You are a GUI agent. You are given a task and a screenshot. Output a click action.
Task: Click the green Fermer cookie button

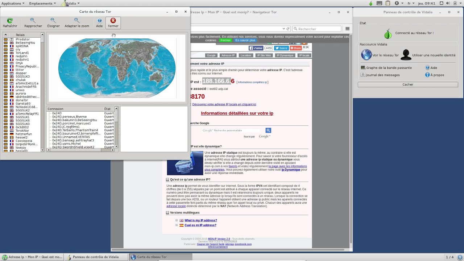click(x=225, y=40)
